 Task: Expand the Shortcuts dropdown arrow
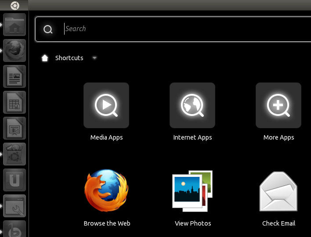tap(94, 58)
